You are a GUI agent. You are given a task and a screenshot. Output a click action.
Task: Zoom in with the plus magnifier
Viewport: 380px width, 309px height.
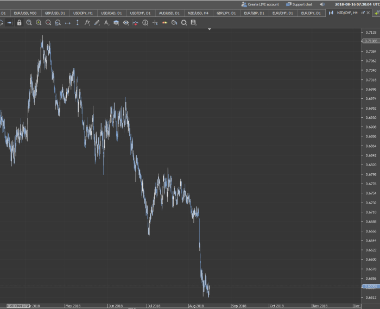[39, 23]
